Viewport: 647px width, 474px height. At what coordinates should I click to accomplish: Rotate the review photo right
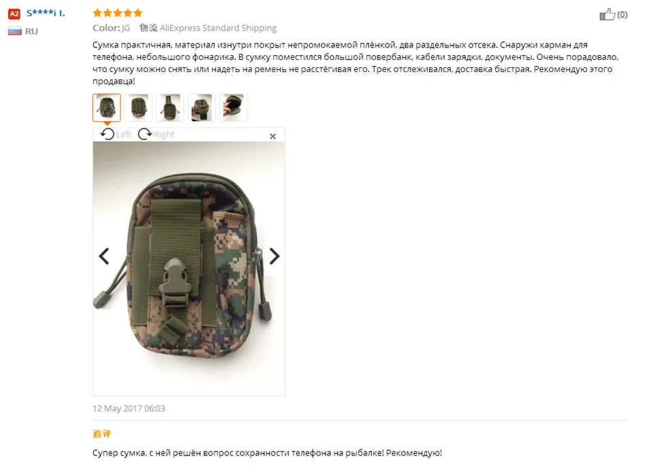[156, 134]
